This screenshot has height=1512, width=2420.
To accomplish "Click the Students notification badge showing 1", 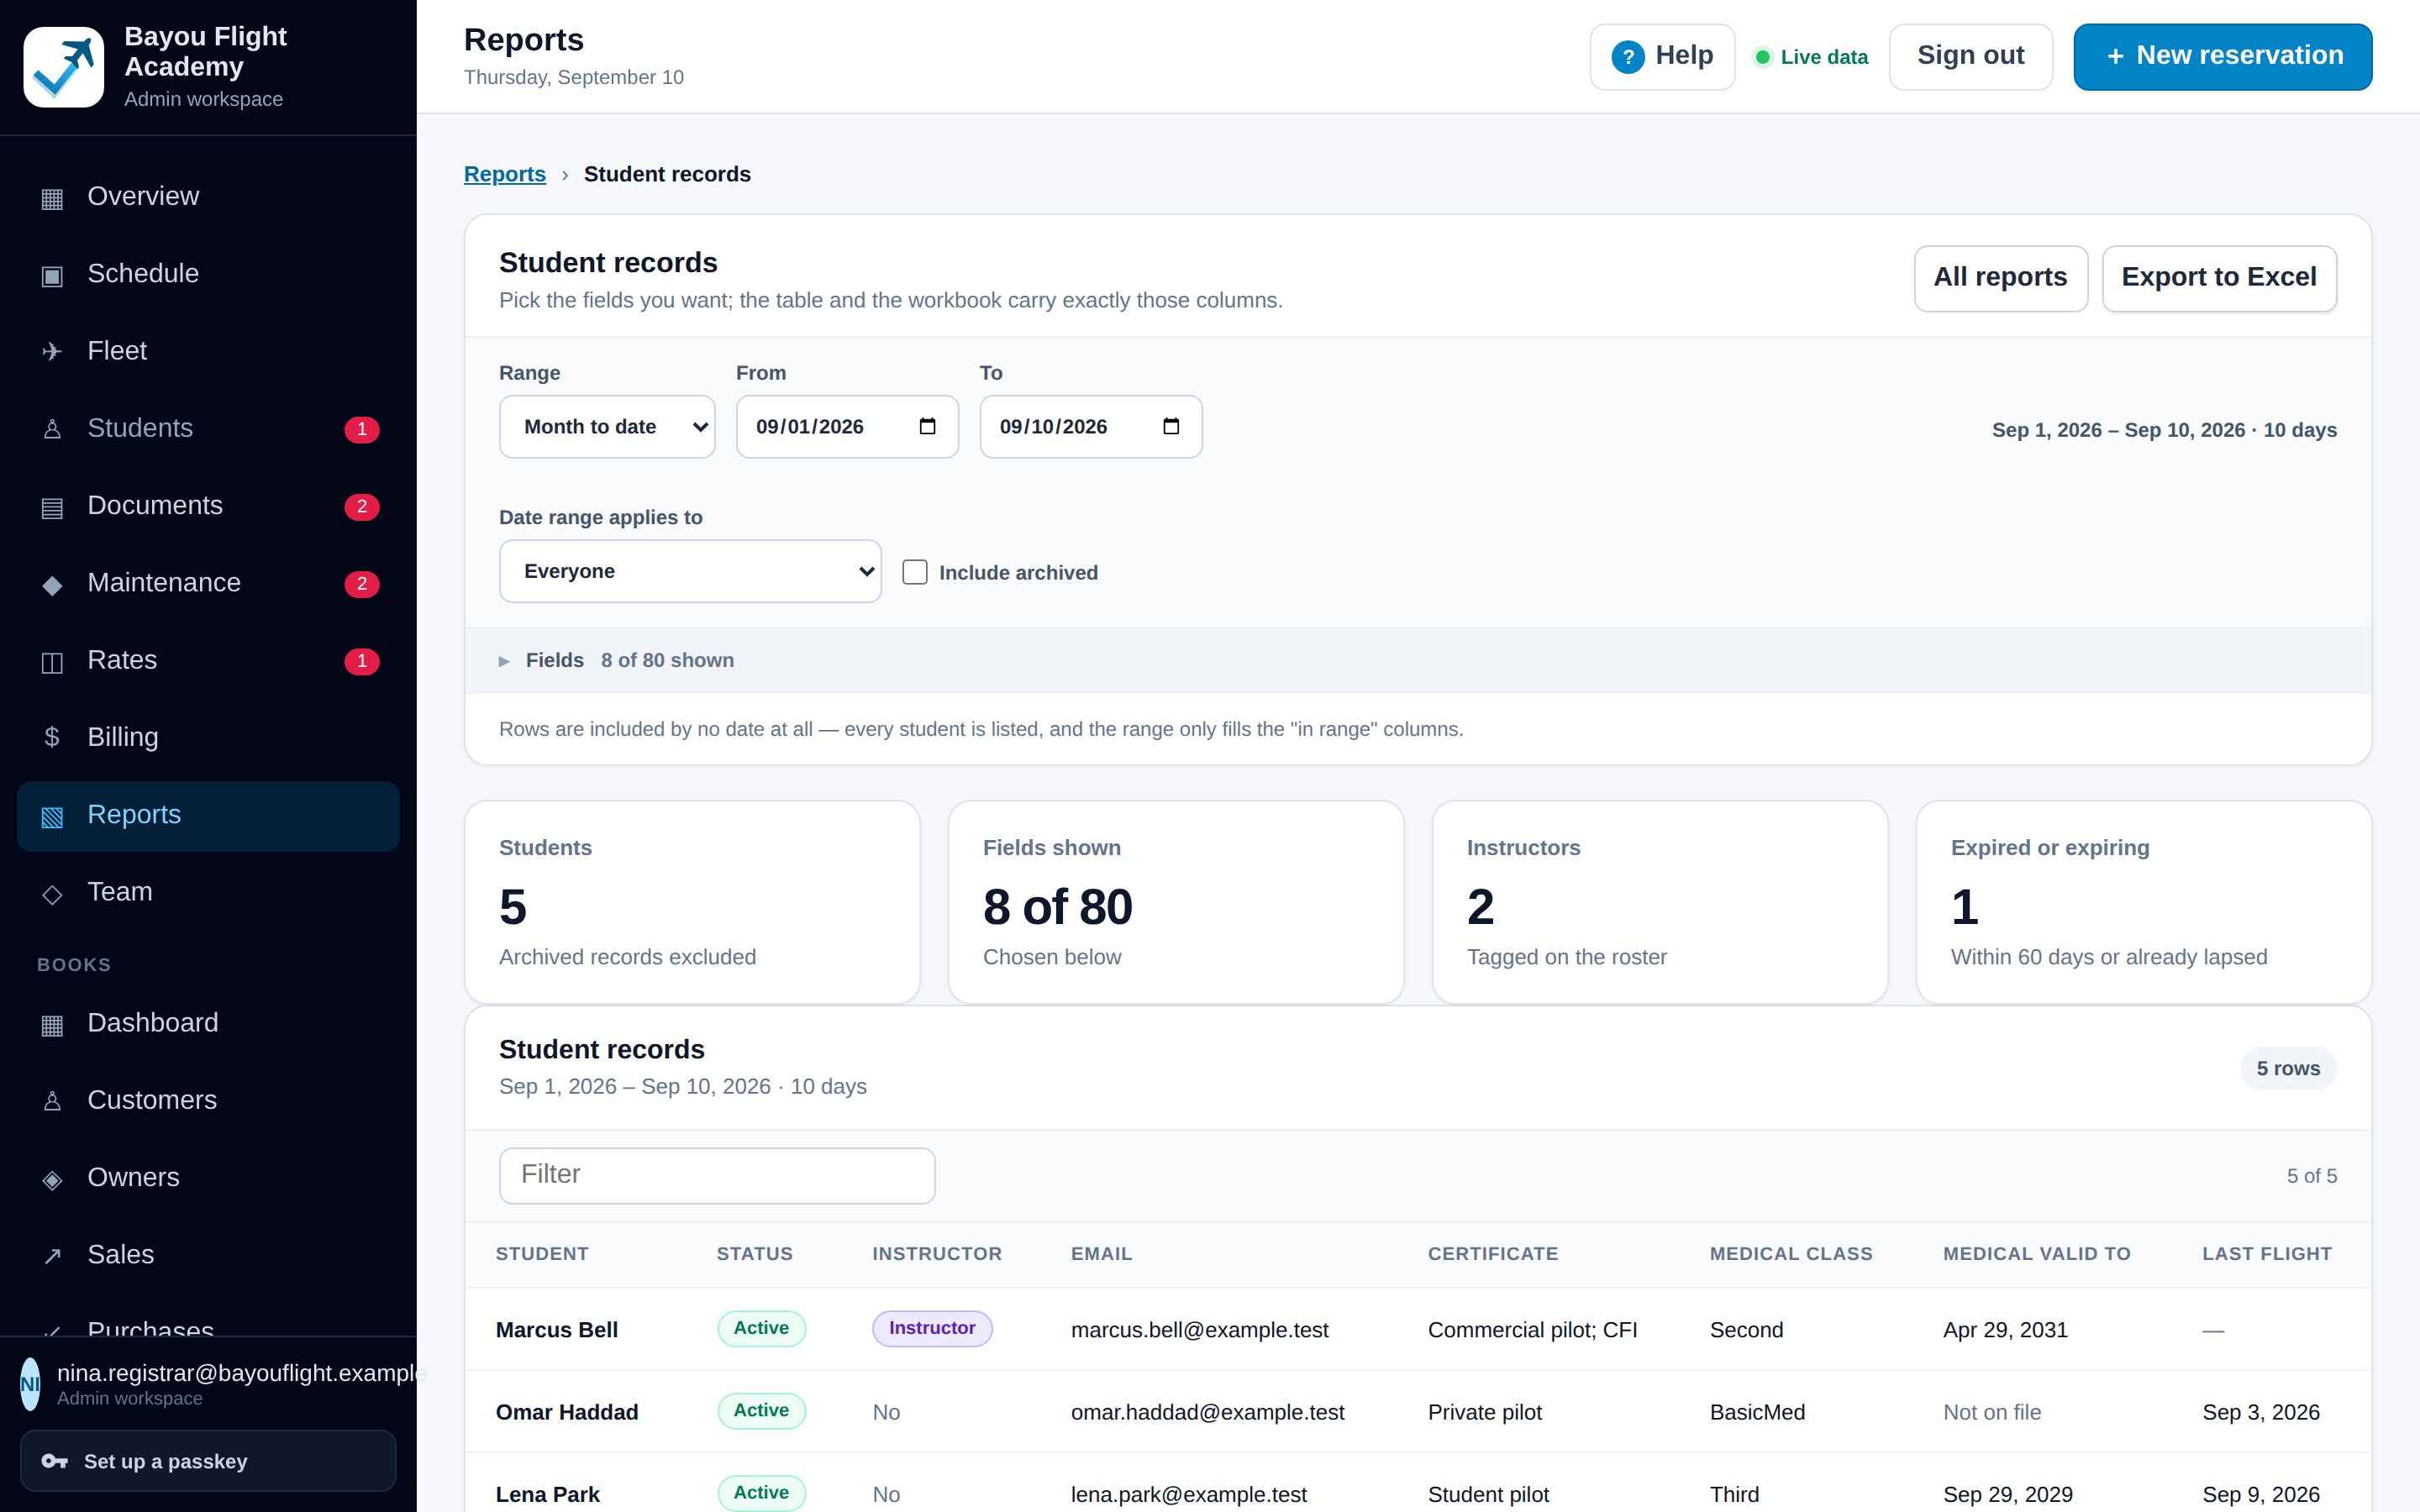I will point(362,429).
